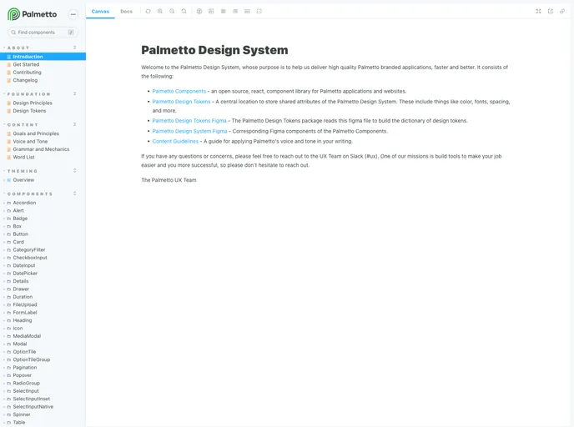Collapse the About section
The height and width of the screenshot is (427, 574).
[x=75, y=48]
